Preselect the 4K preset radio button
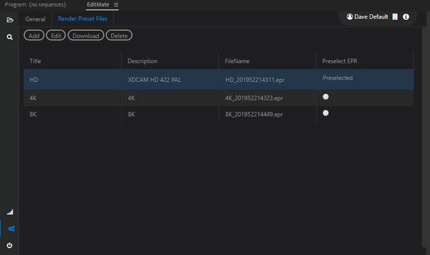 (x=326, y=97)
